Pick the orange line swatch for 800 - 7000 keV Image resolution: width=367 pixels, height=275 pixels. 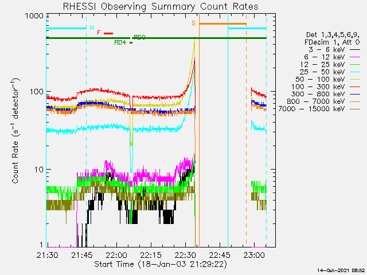point(355,102)
